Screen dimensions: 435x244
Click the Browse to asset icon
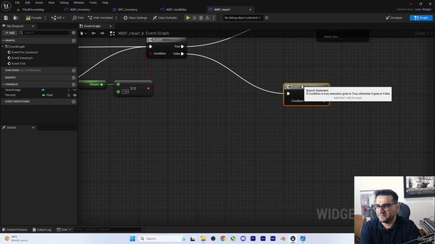[x=16, y=18]
